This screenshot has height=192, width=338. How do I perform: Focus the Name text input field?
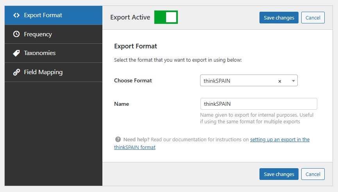(258, 104)
